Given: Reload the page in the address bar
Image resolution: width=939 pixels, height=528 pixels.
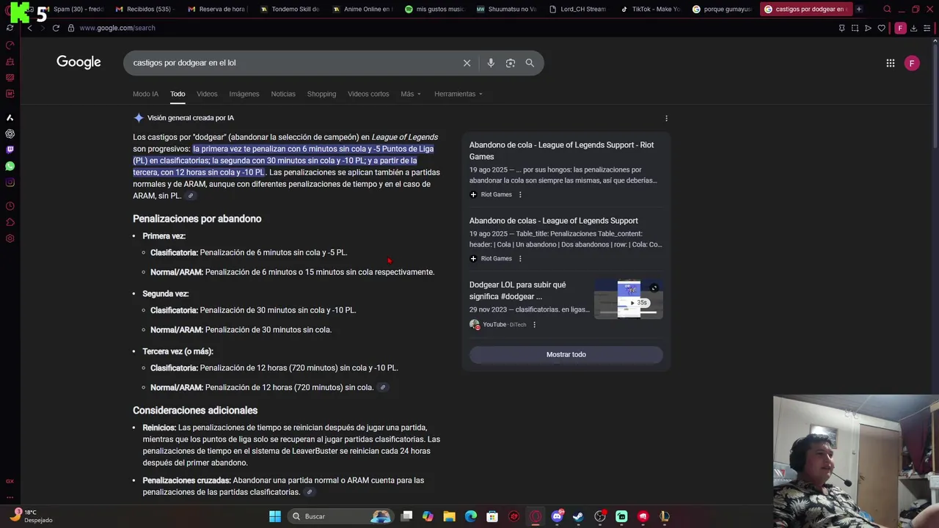Looking at the screenshot, I should [x=56, y=28].
